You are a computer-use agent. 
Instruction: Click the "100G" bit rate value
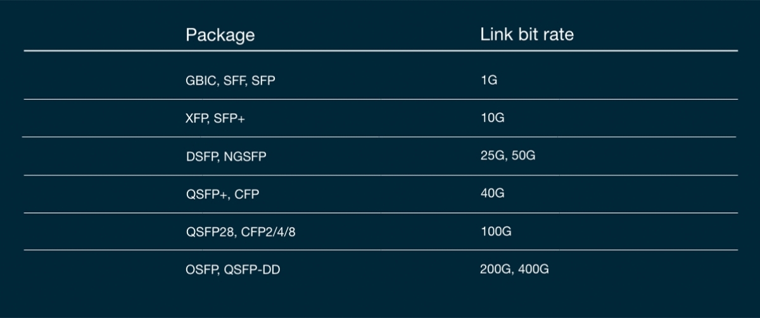pyautogui.click(x=495, y=231)
